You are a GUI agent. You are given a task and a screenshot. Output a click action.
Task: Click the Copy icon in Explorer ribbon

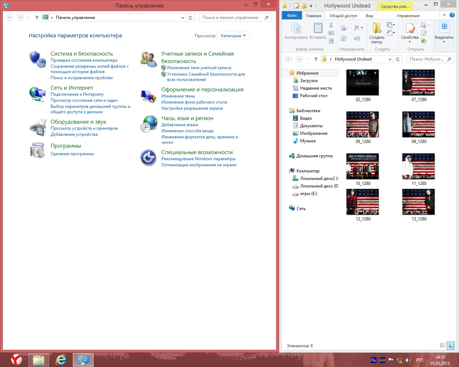[296, 28]
